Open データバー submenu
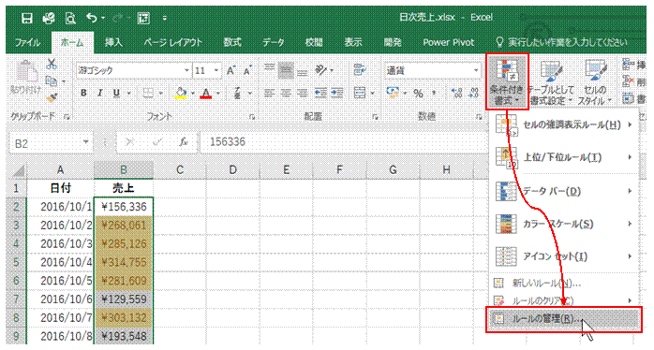Image resolution: width=654 pixels, height=350 pixels. point(563,191)
